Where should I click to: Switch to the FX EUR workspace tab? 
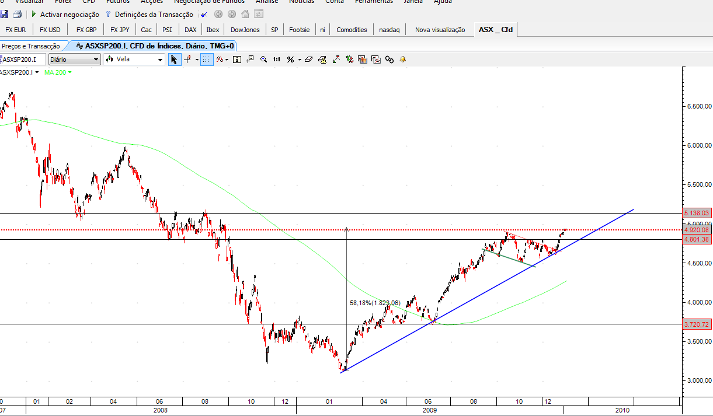pos(16,30)
